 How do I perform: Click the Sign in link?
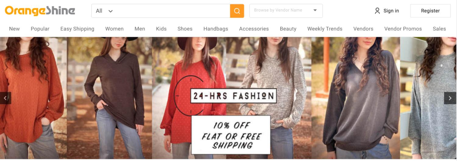tap(391, 11)
